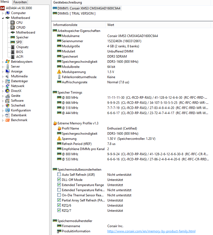Viewport: 213px width, 235px height.
Task: Click the Wert column header
Action: (x=158, y=25)
